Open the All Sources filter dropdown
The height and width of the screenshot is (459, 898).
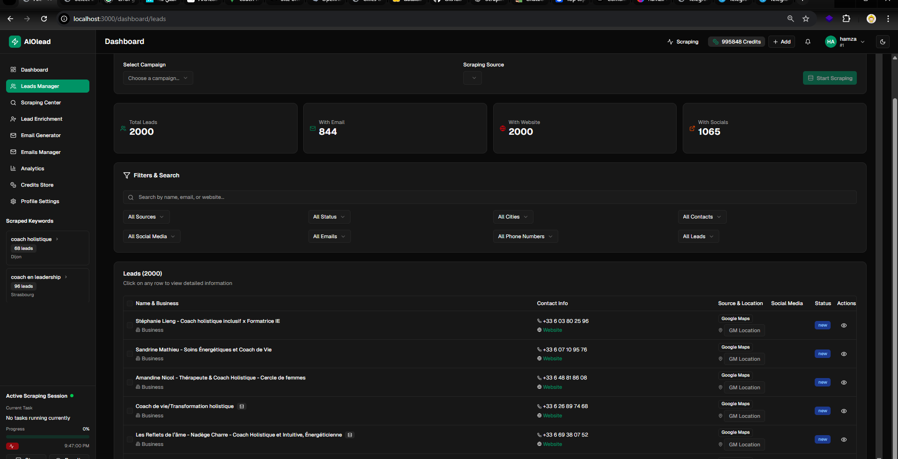click(x=146, y=217)
